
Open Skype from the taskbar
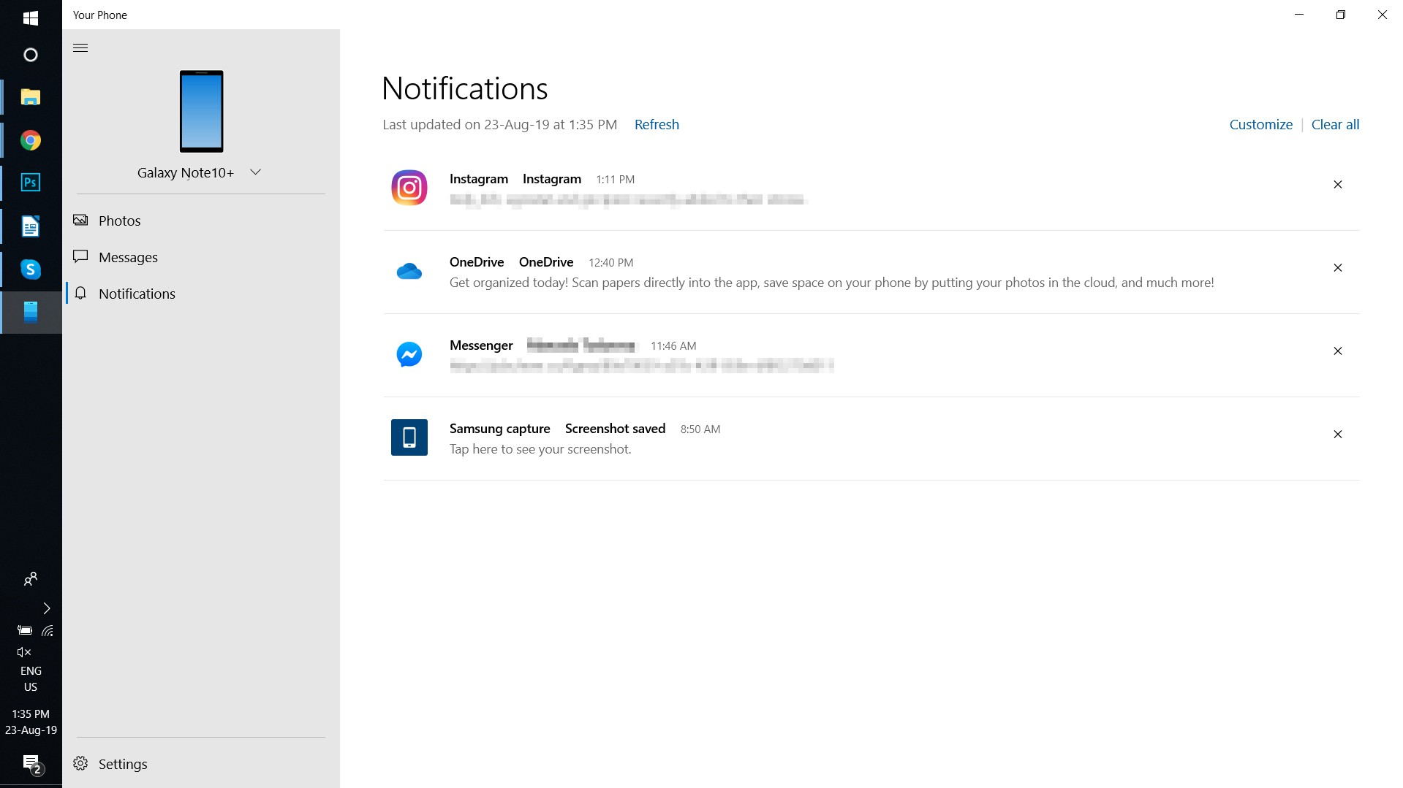click(31, 269)
